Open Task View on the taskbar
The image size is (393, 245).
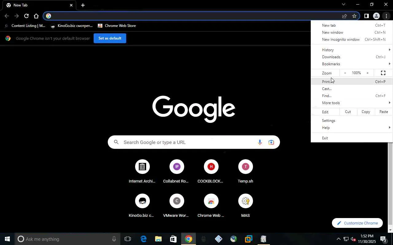128,239
